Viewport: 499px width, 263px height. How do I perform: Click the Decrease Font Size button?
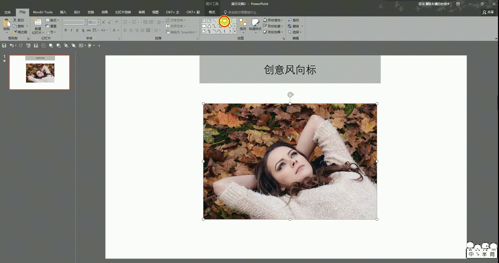pyautogui.click(x=109, y=22)
